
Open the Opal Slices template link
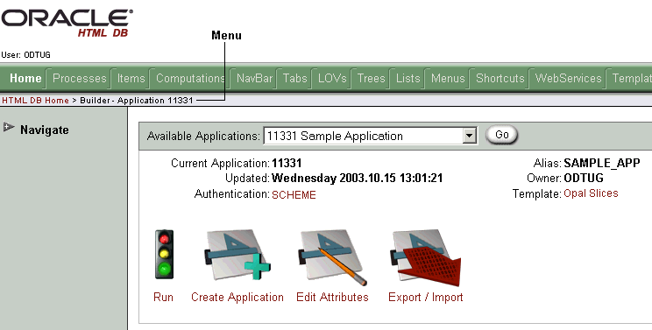pos(591,193)
